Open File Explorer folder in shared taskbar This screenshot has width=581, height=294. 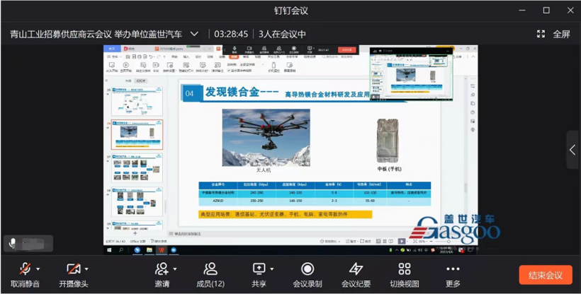tap(149, 250)
